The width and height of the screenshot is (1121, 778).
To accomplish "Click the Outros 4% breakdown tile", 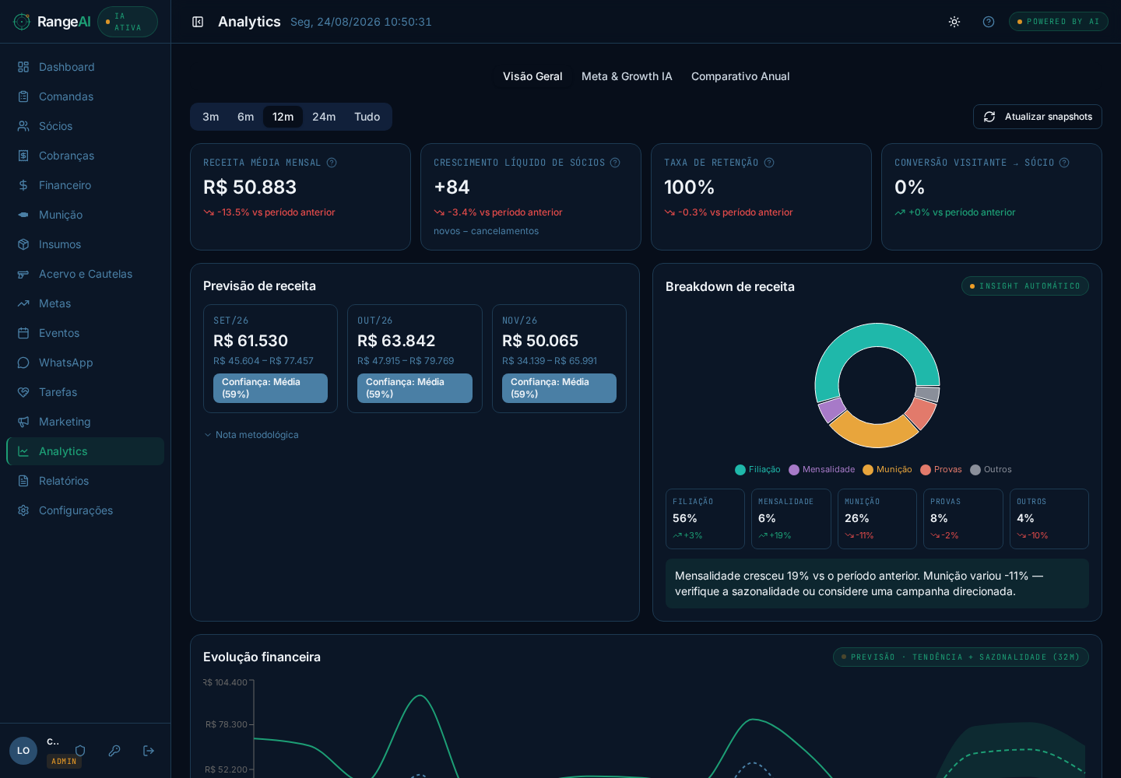I will (1049, 519).
